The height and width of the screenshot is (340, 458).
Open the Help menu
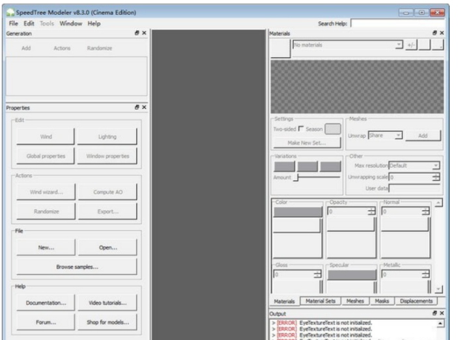click(94, 23)
